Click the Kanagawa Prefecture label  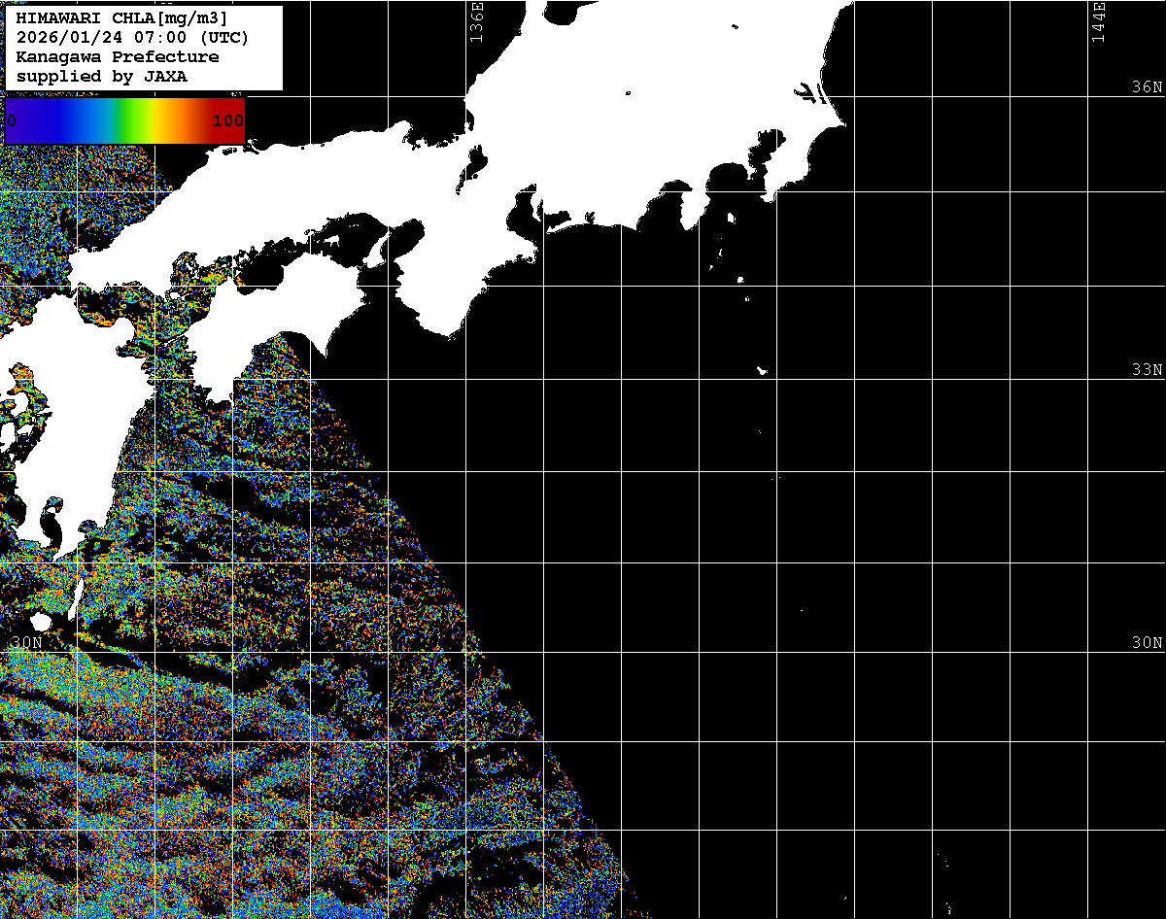[118, 57]
